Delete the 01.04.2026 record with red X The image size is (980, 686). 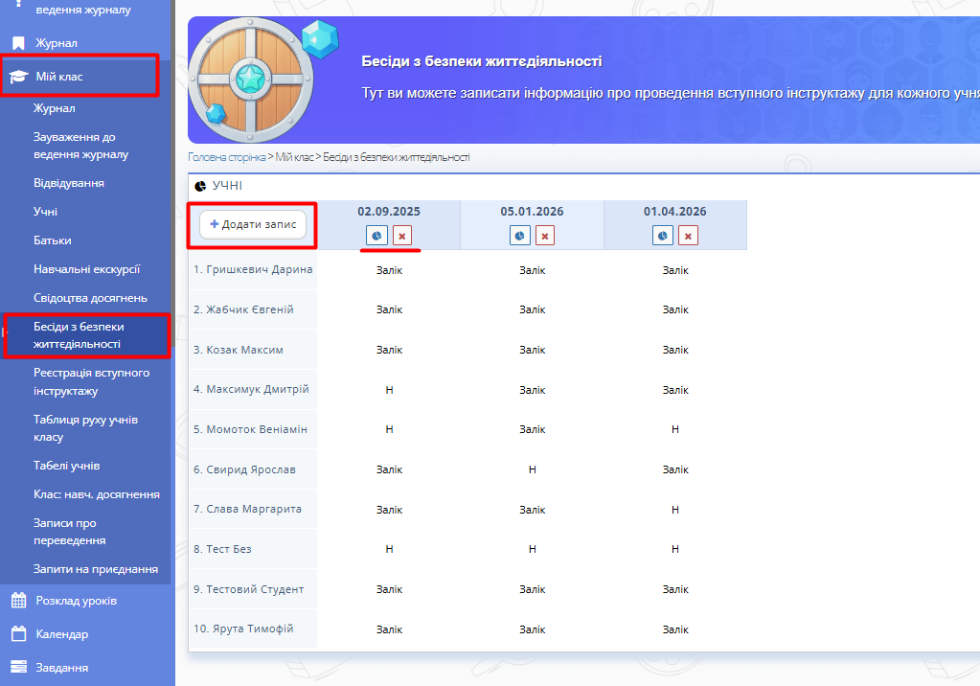(689, 236)
